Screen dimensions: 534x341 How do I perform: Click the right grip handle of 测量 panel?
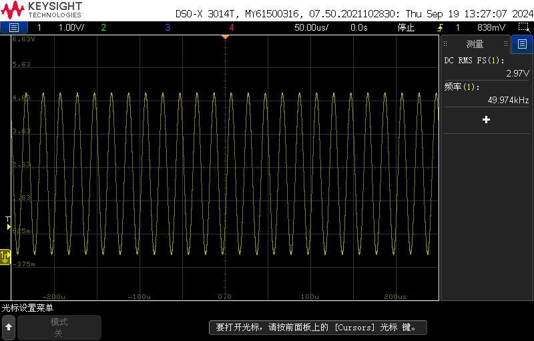[x=506, y=44]
